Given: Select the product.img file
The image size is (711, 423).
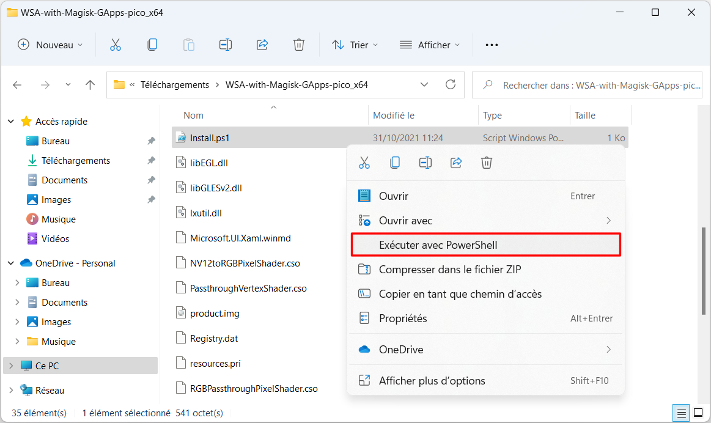Looking at the screenshot, I should pos(215,314).
